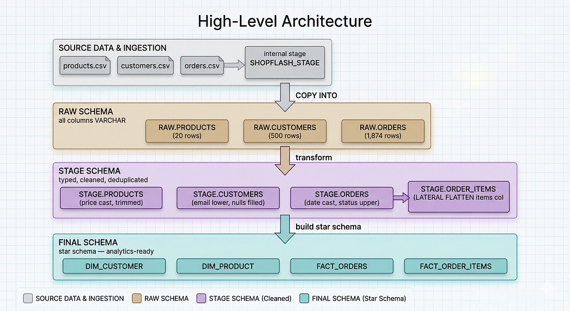This screenshot has height=311, width=570.
Task: Click the build star schema label
Action: 328,226
